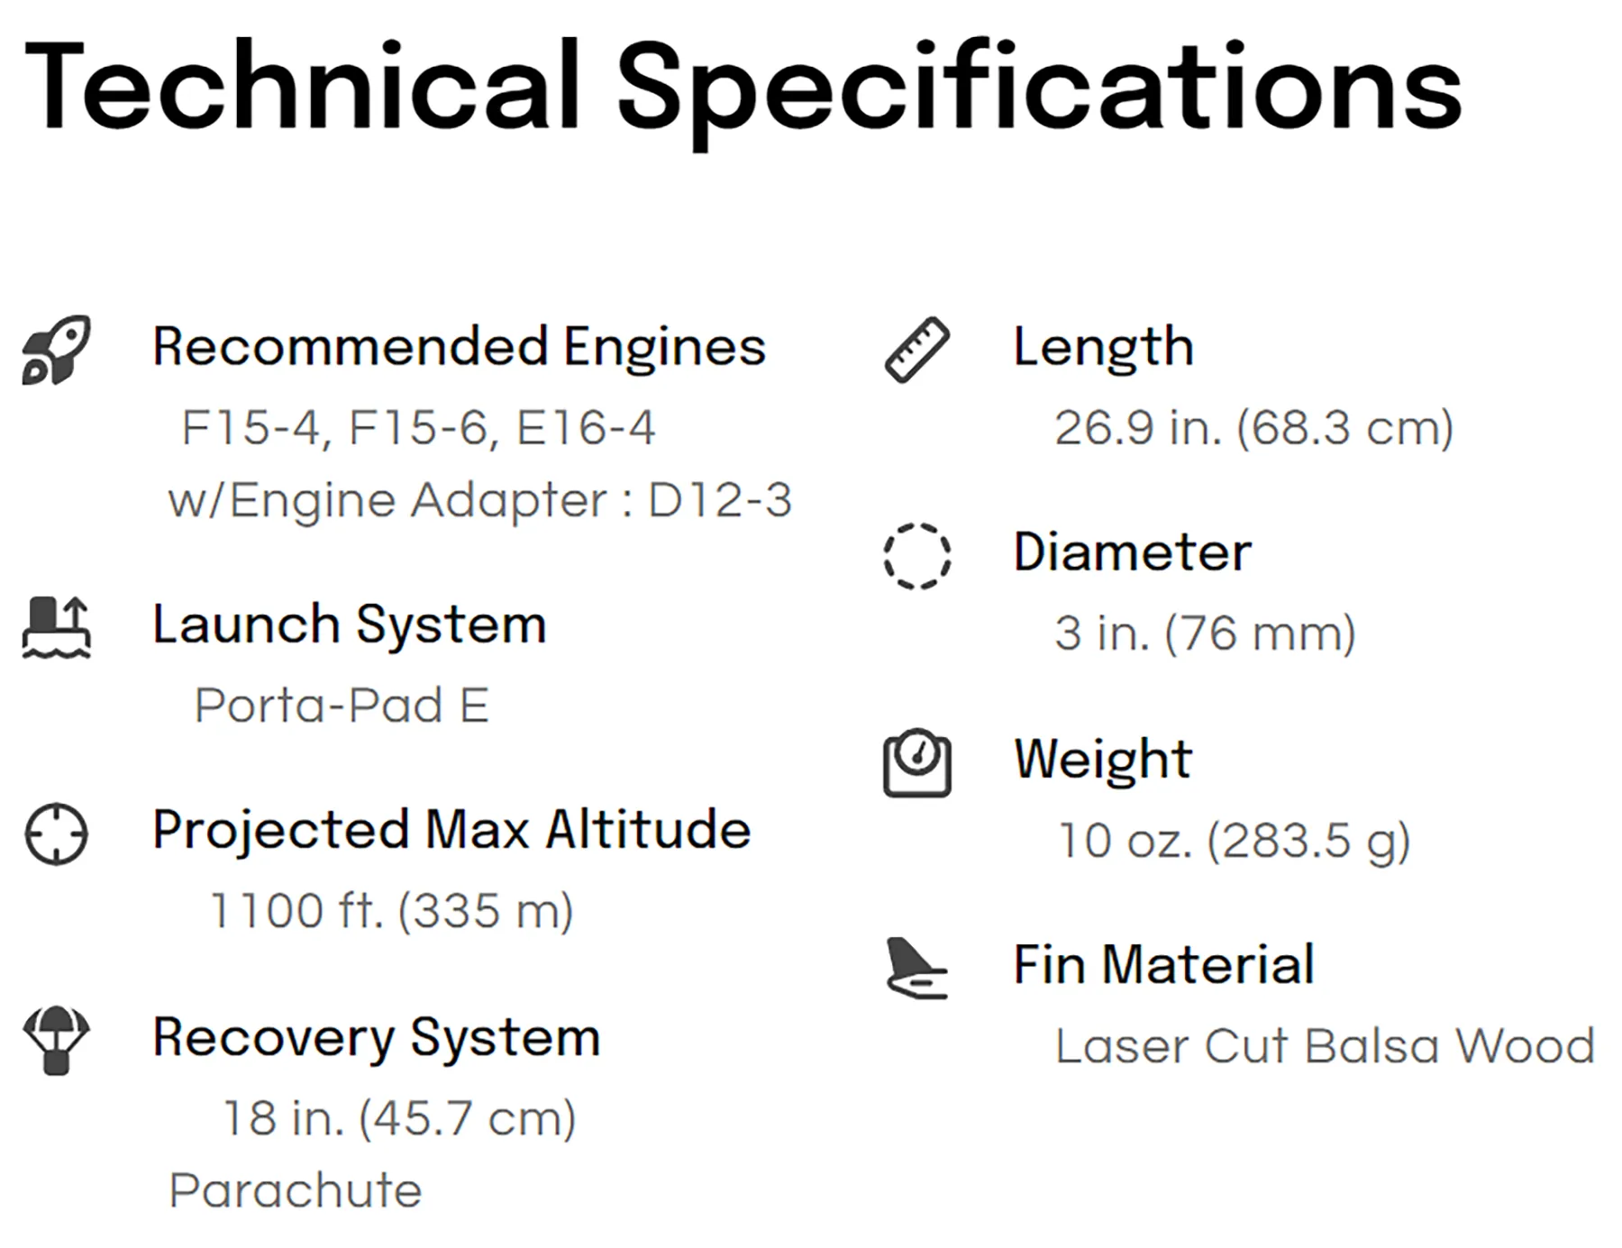Click the Launch System label

pos(350,625)
